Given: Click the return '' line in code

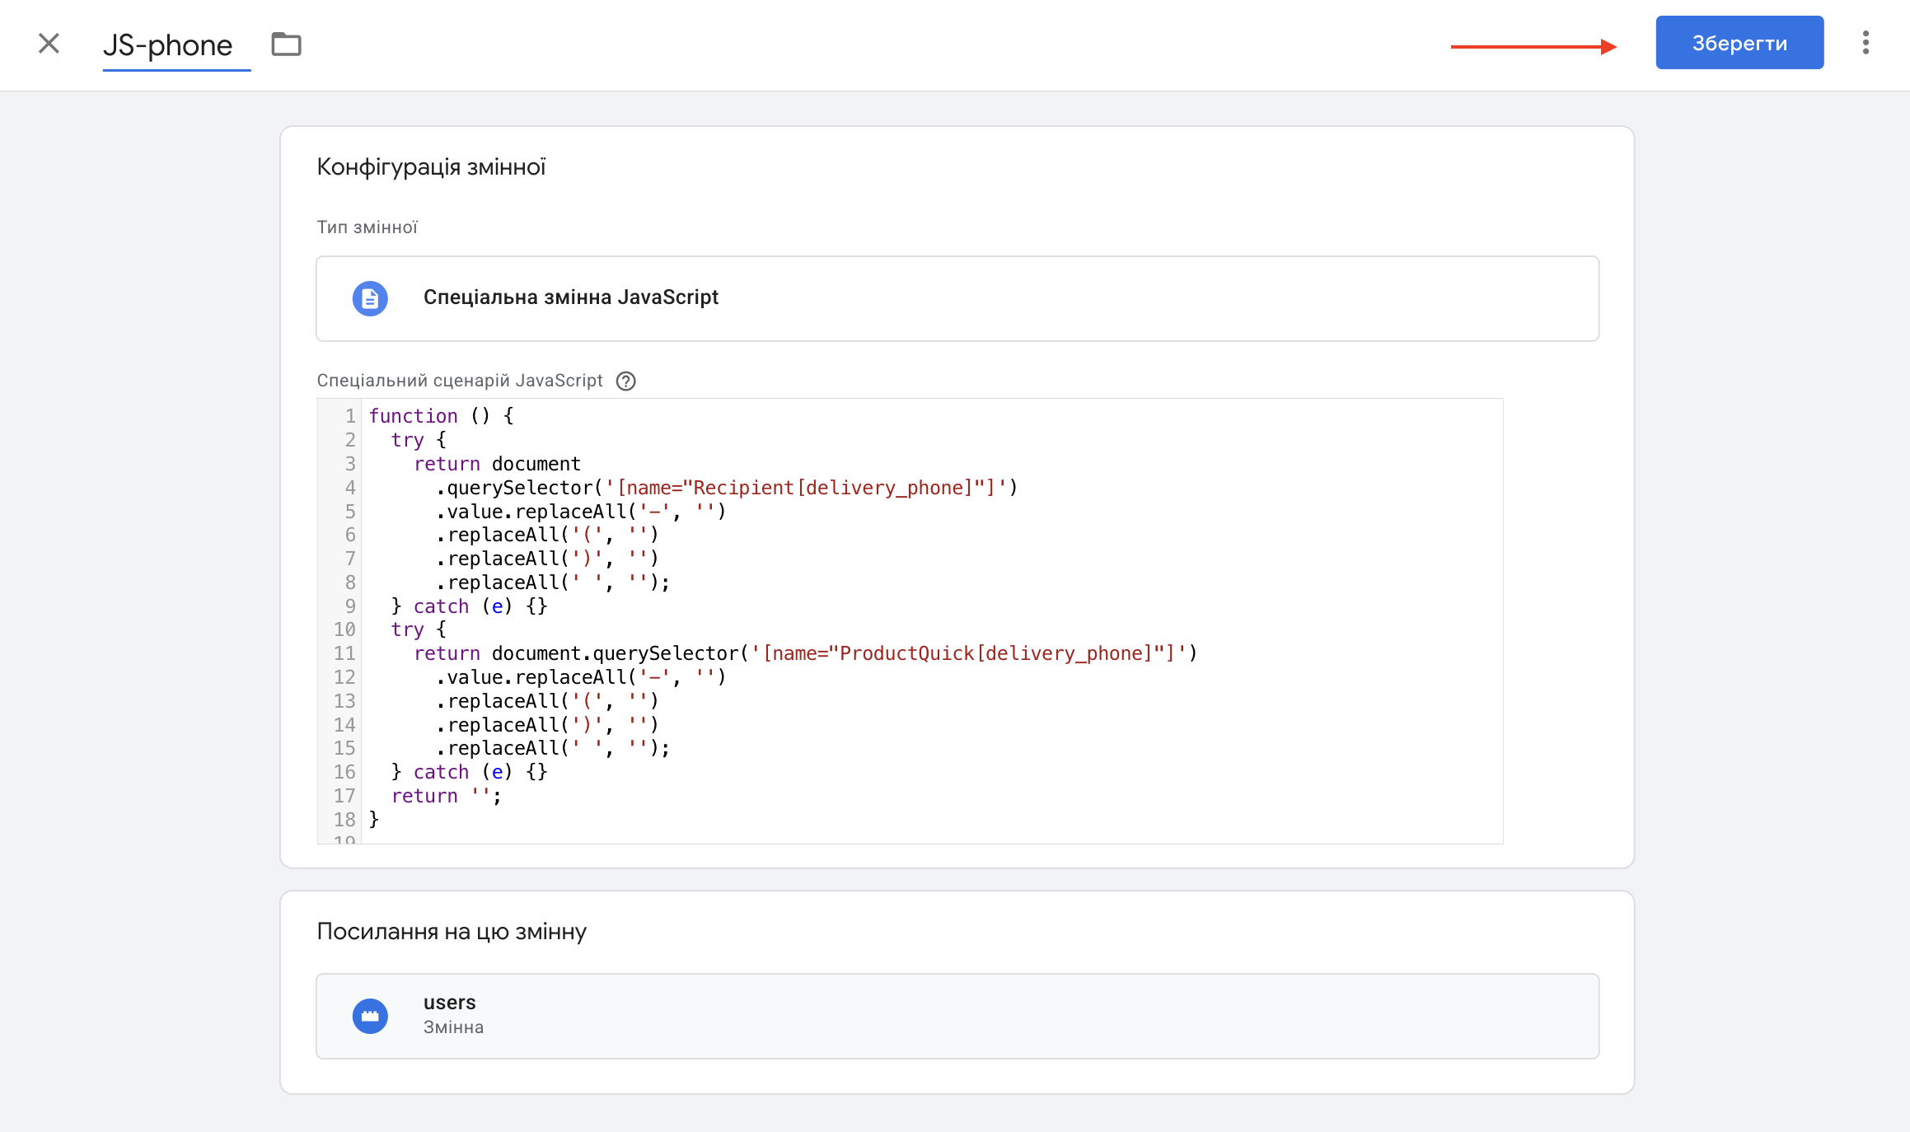Looking at the screenshot, I should coord(445,796).
